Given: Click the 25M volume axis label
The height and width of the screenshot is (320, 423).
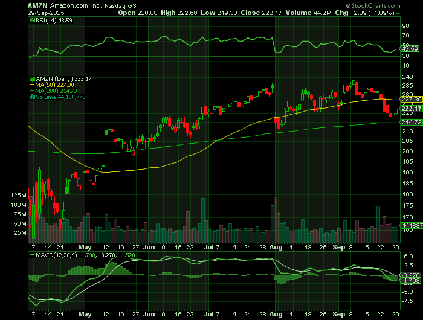Looking at the screenshot, I should pyautogui.click(x=20, y=233).
